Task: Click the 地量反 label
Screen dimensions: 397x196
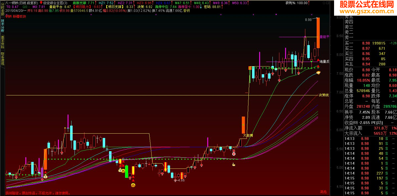Action: (x=324, y=62)
